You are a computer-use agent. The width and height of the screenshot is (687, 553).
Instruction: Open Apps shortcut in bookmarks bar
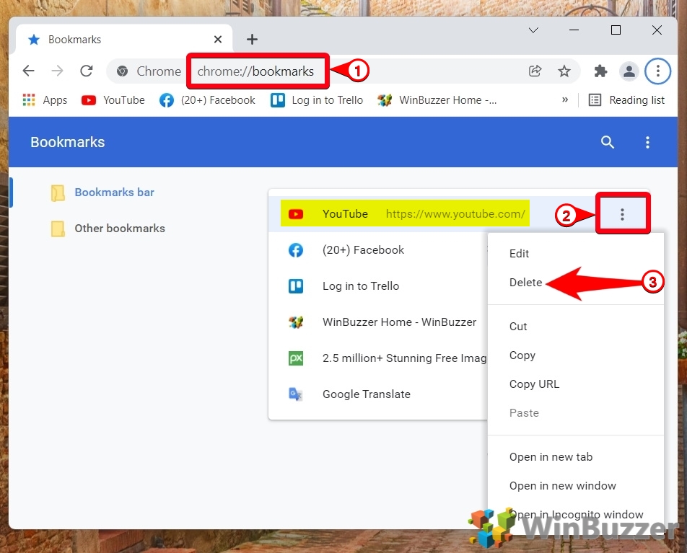point(45,100)
